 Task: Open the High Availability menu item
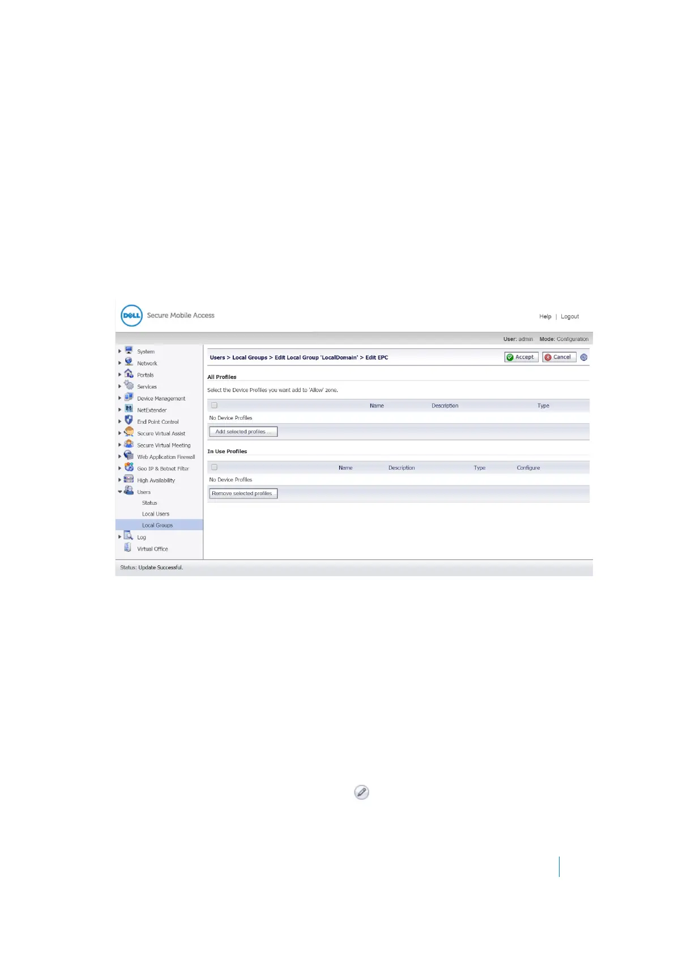[x=156, y=480]
